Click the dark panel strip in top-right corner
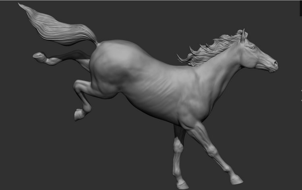The image size is (302, 190). click(300, 8)
